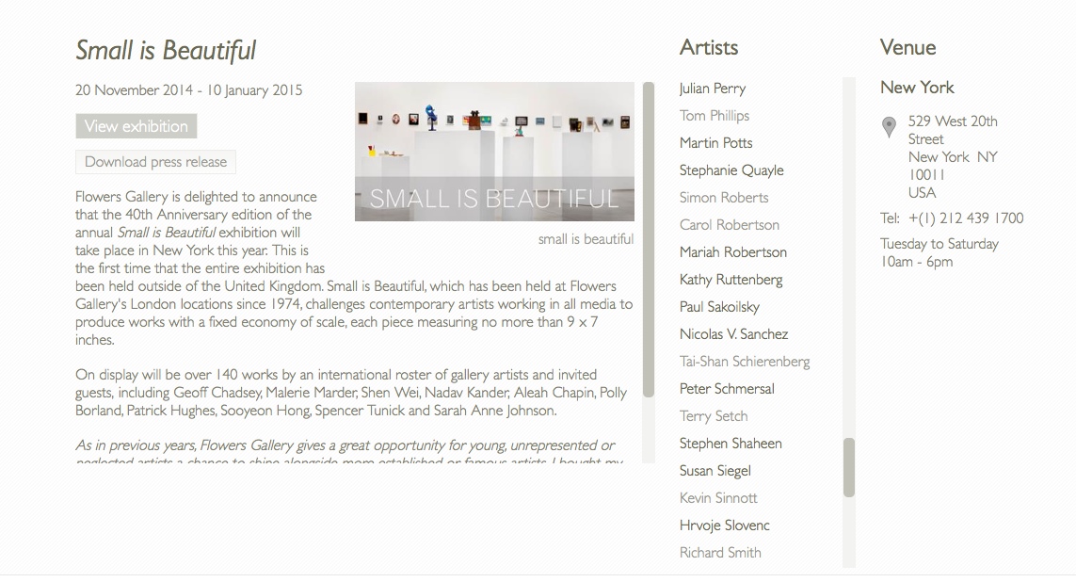The width and height of the screenshot is (1076, 582).
Task: Open Peter Schmersal's artist page
Action: pos(727,388)
